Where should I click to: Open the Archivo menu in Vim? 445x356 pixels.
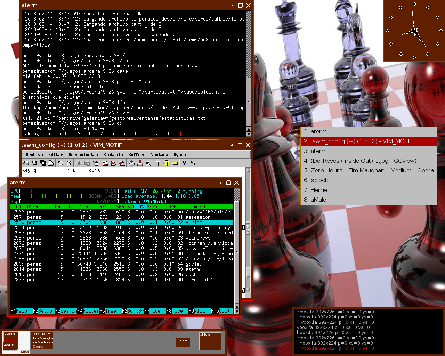tap(34, 155)
